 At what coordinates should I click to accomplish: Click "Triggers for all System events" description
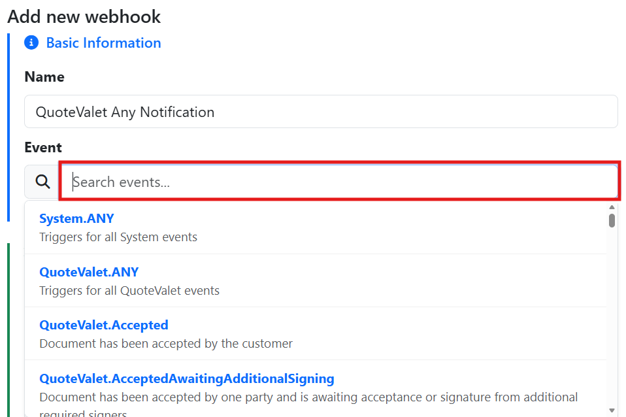click(x=118, y=237)
